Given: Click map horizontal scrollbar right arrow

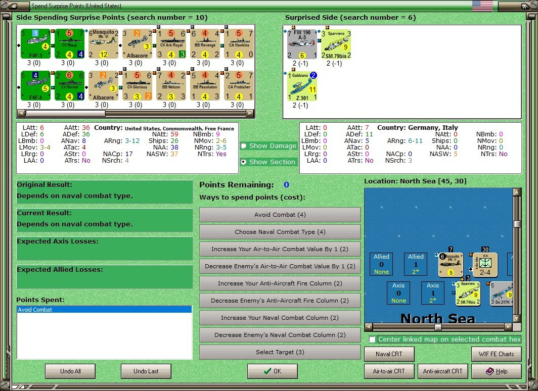Looking at the screenshot, I should (x=509, y=327).
